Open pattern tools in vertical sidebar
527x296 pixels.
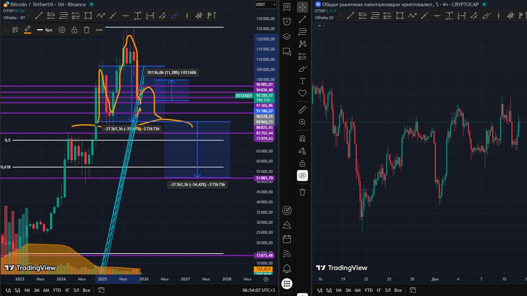click(x=302, y=44)
